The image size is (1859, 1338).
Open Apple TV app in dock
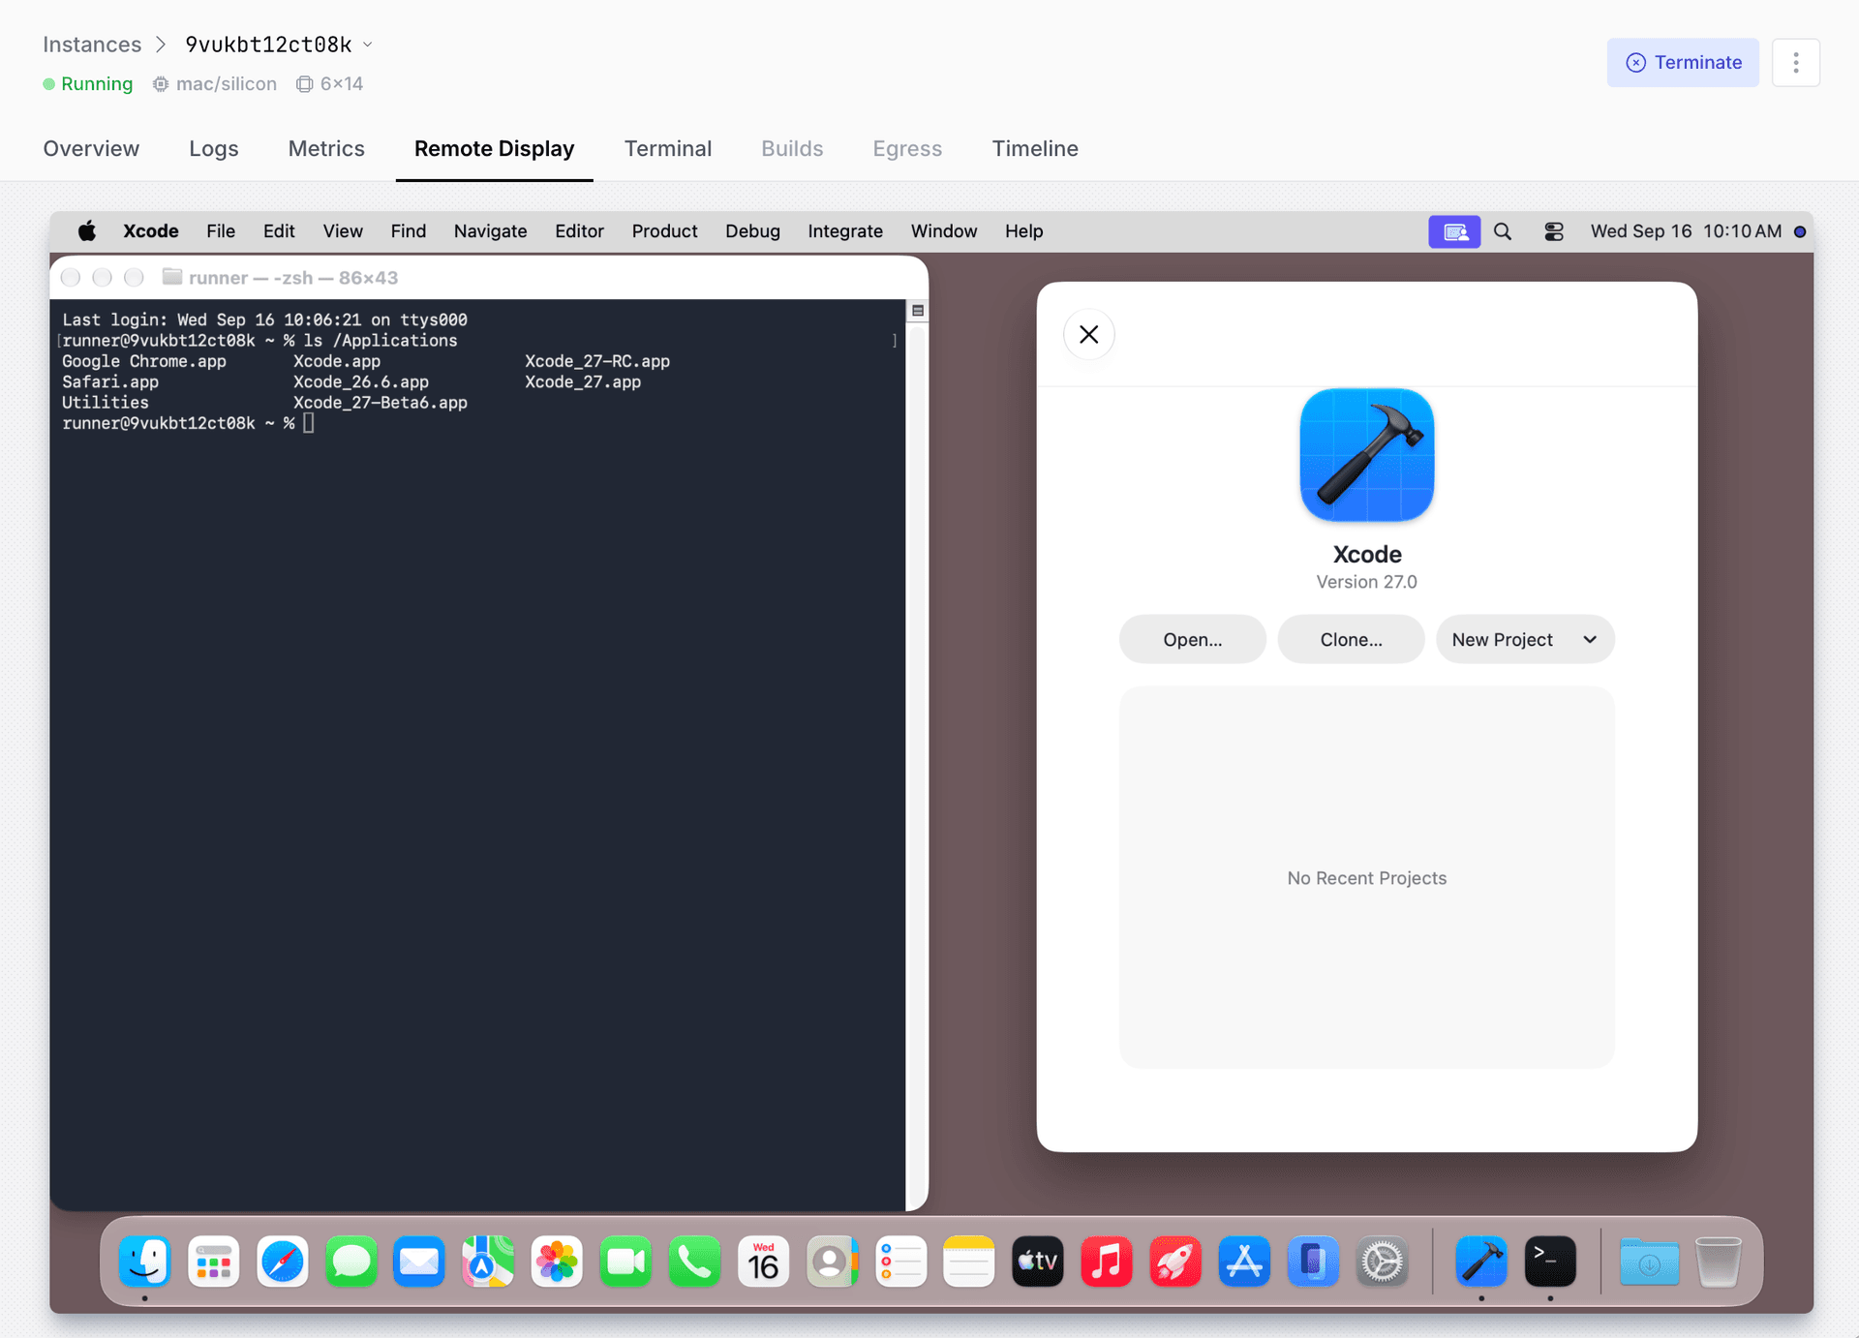click(x=1038, y=1262)
